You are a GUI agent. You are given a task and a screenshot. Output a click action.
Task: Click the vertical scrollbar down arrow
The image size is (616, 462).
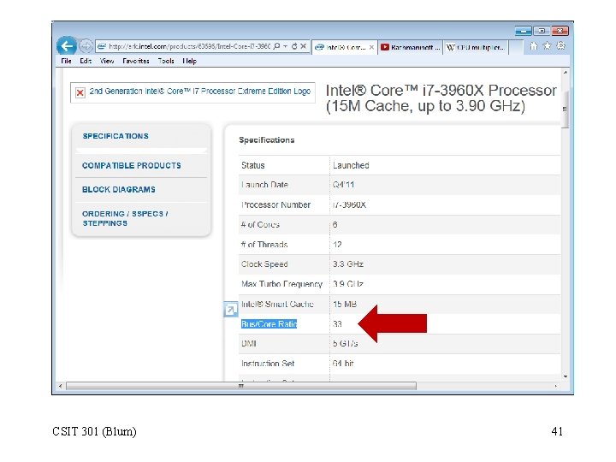[566, 376]
